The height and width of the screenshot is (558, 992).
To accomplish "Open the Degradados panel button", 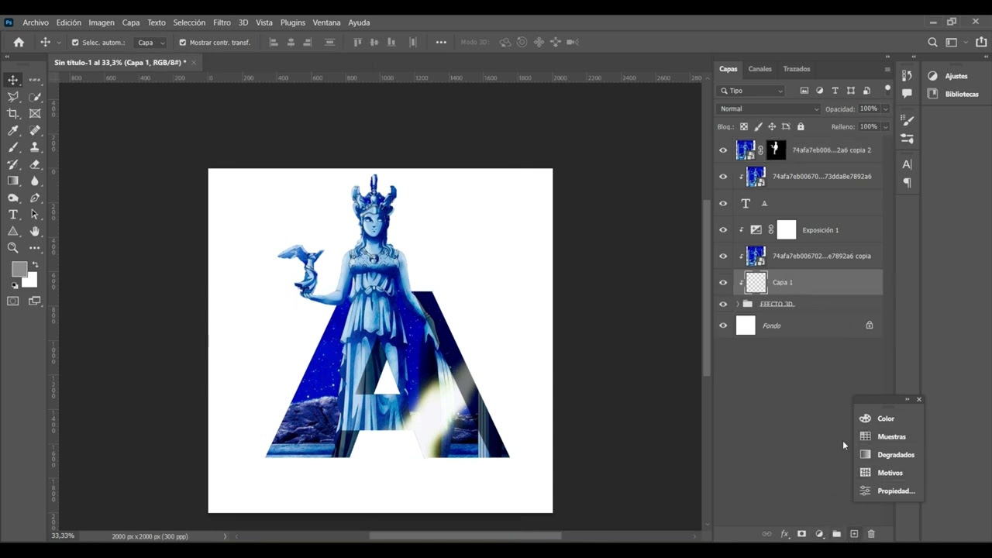I will point(888,455).
